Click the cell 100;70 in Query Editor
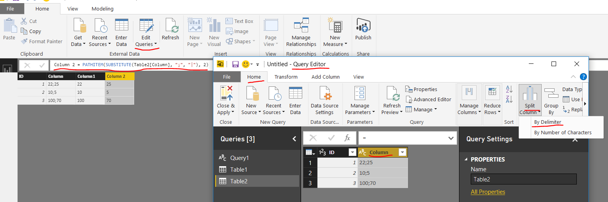608x202 pixels. 383,183
